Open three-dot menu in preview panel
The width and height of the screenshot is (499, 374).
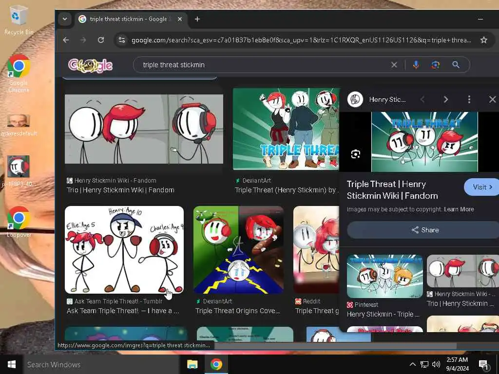(469, 99)
